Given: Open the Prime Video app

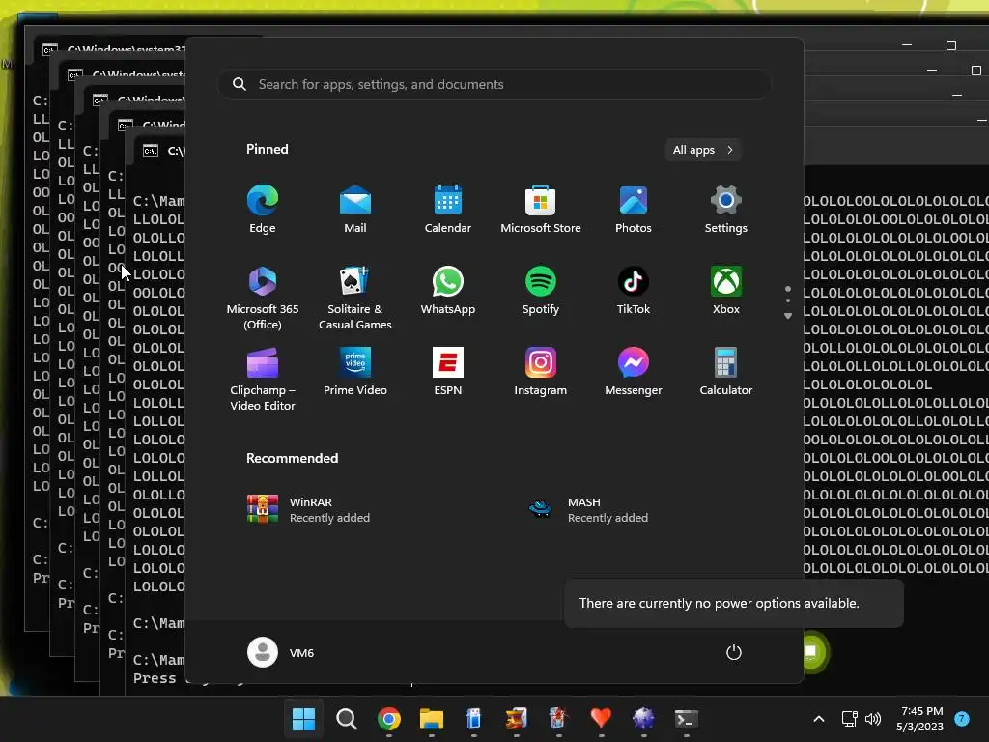Looking at the screenshot, I should point(355,372).
